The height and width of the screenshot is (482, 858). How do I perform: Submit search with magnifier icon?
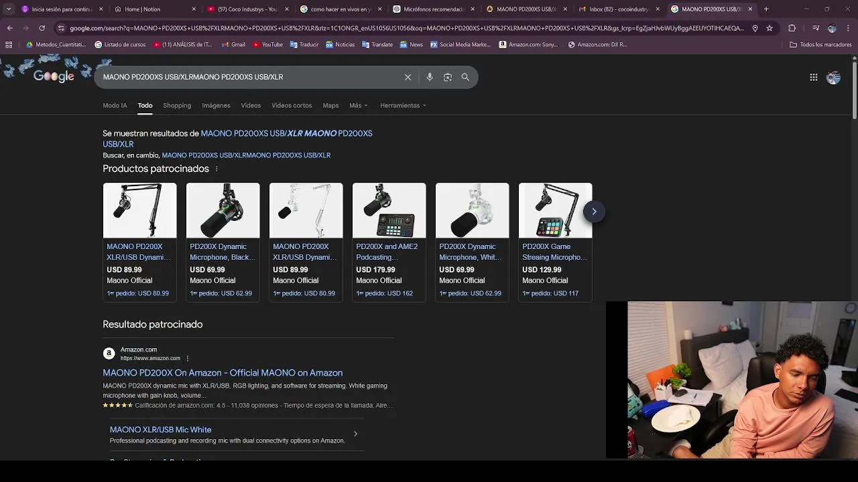click(465, 77)
